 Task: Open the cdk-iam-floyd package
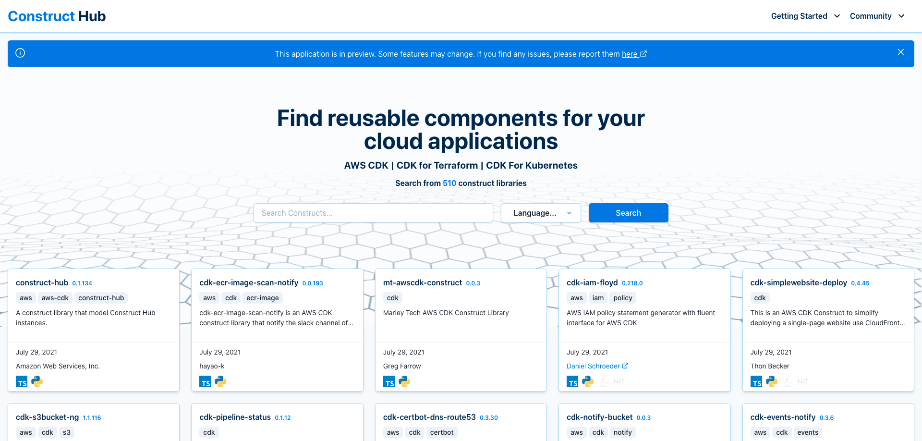tap(592, 282)
